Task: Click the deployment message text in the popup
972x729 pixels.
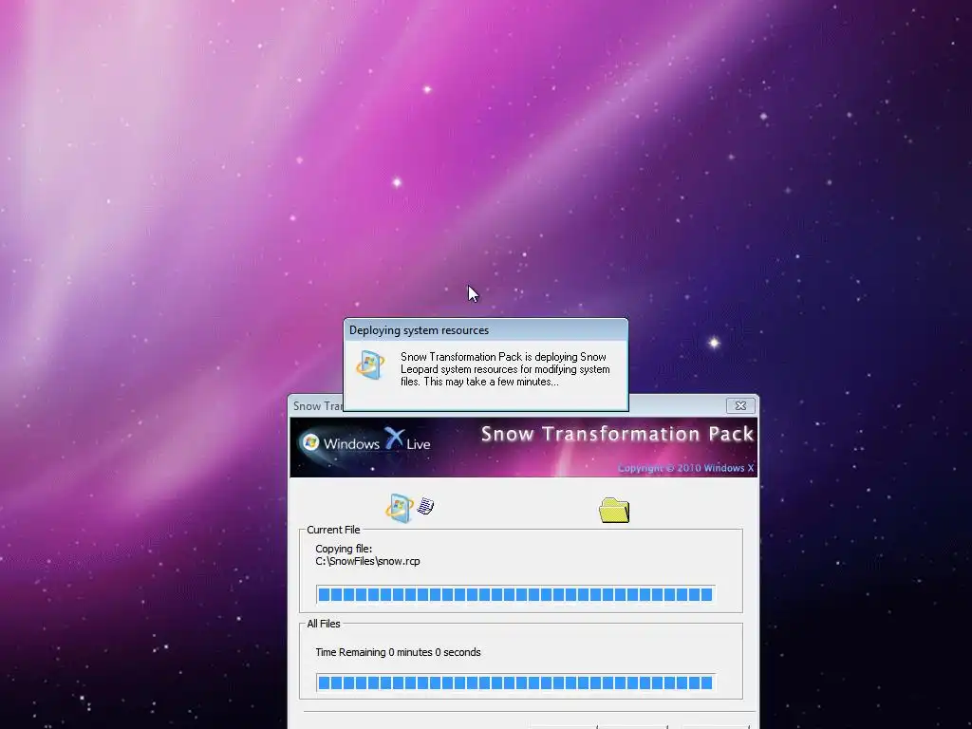Action: (x=505, y=369)
